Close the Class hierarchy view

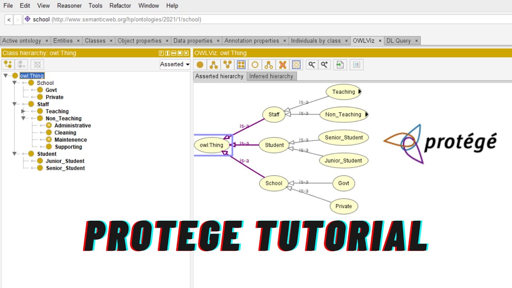186,53
